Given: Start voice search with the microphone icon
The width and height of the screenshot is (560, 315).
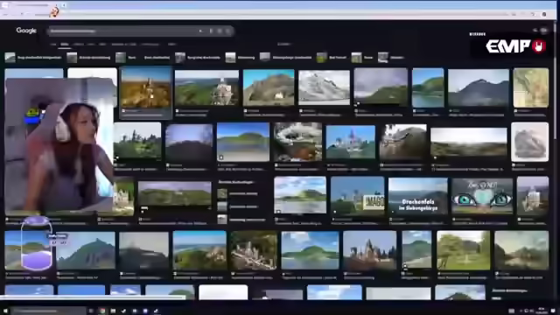Looking at the screenshot, I should point(212,31).
